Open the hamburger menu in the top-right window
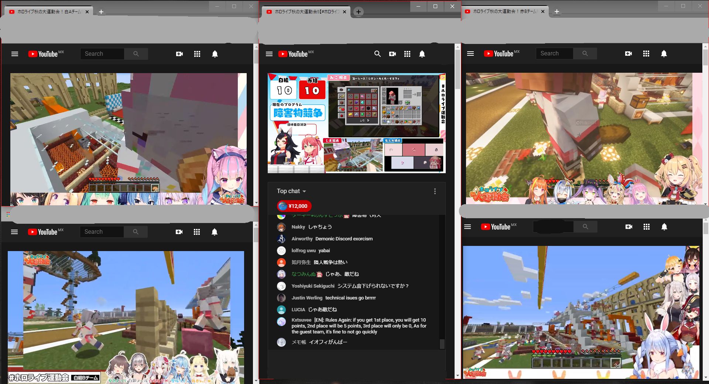This screenshot has height=384, width=709. [x=470, y=54]
